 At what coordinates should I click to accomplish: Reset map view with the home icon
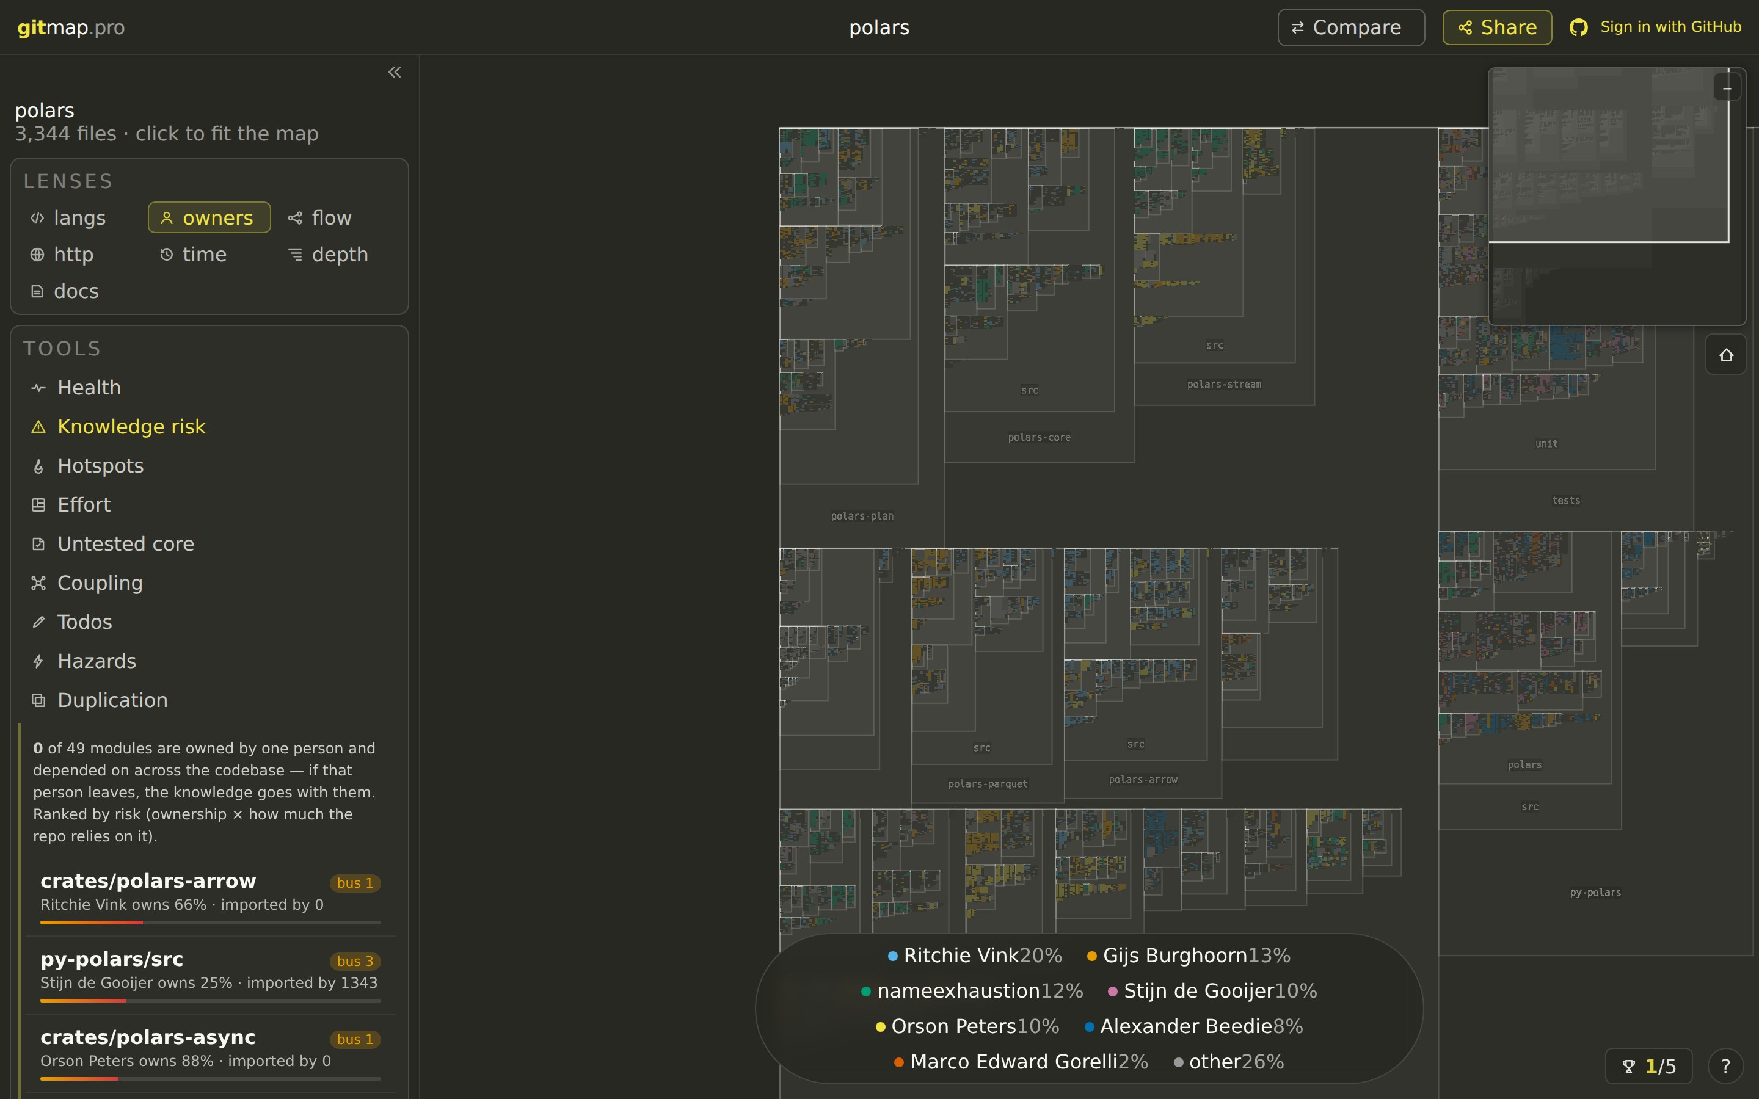(x=1726, y=355)
